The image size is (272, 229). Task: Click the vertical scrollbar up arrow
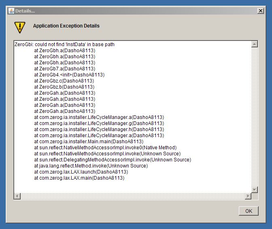point(254,44)
